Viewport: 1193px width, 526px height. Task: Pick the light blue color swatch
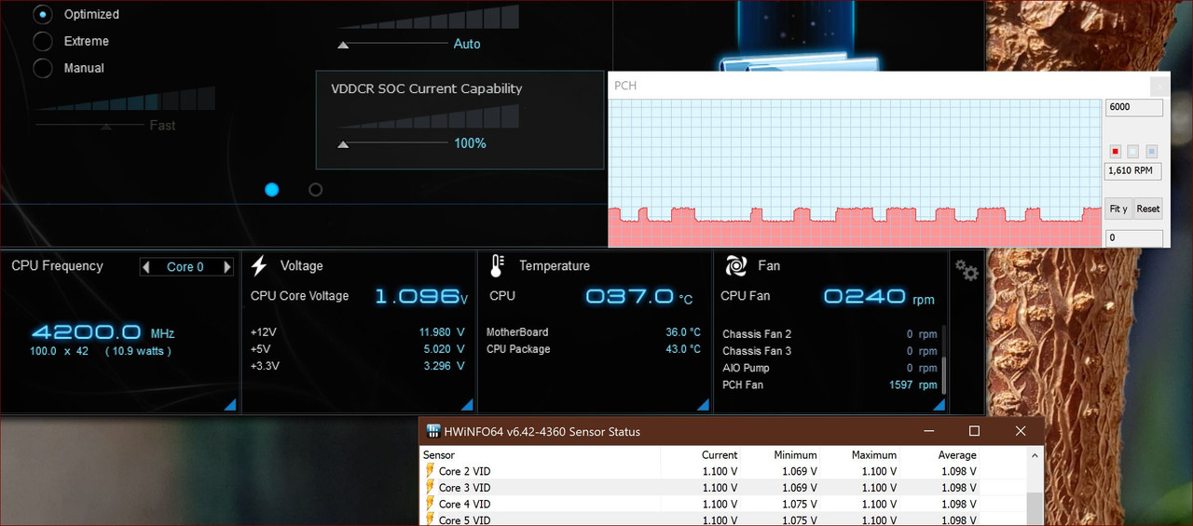tap(1151, 151)
